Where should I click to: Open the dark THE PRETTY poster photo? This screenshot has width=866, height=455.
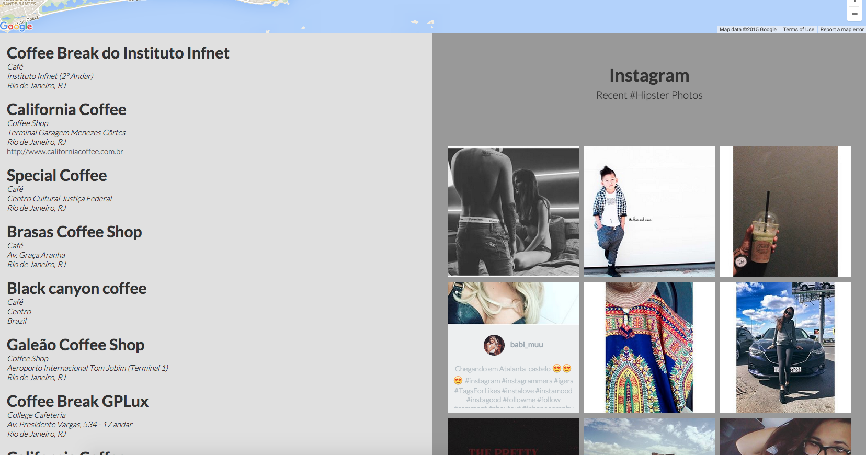[x=514, y=437]
